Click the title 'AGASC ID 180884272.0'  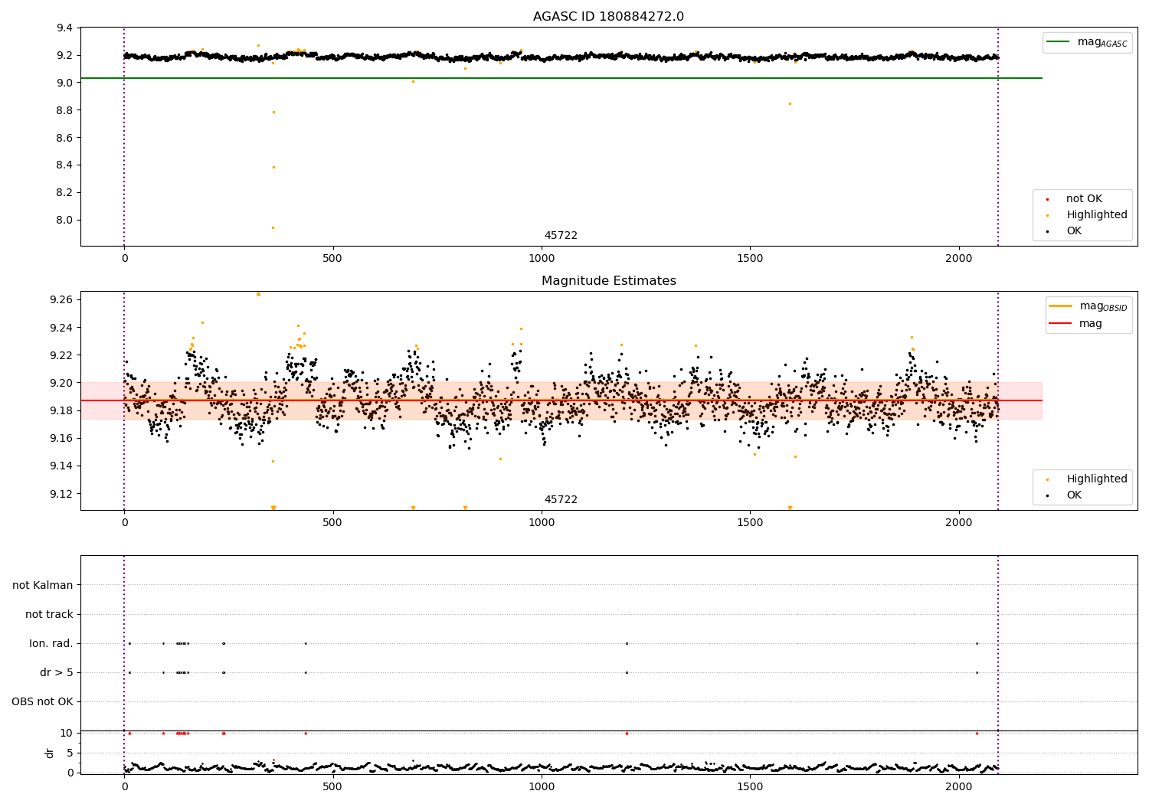click(x=608, y=17)
